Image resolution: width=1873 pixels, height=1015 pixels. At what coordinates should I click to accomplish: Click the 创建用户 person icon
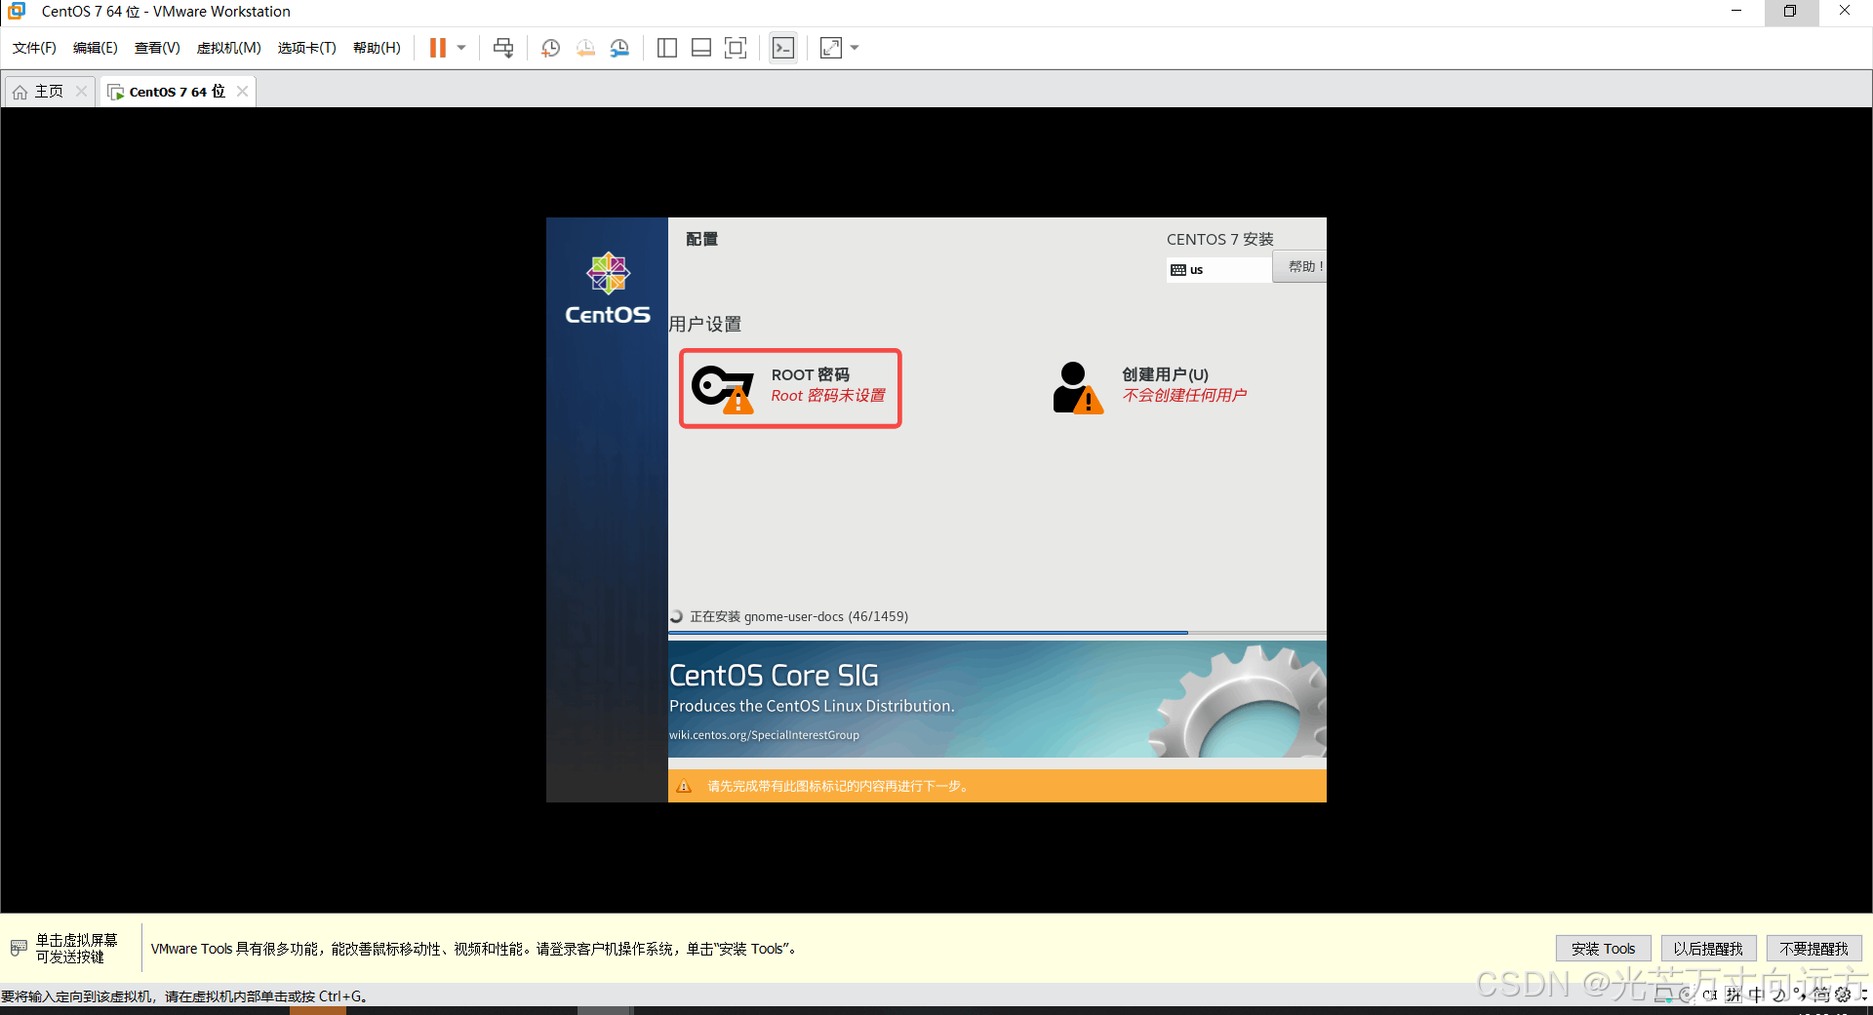coord(1078,388)
